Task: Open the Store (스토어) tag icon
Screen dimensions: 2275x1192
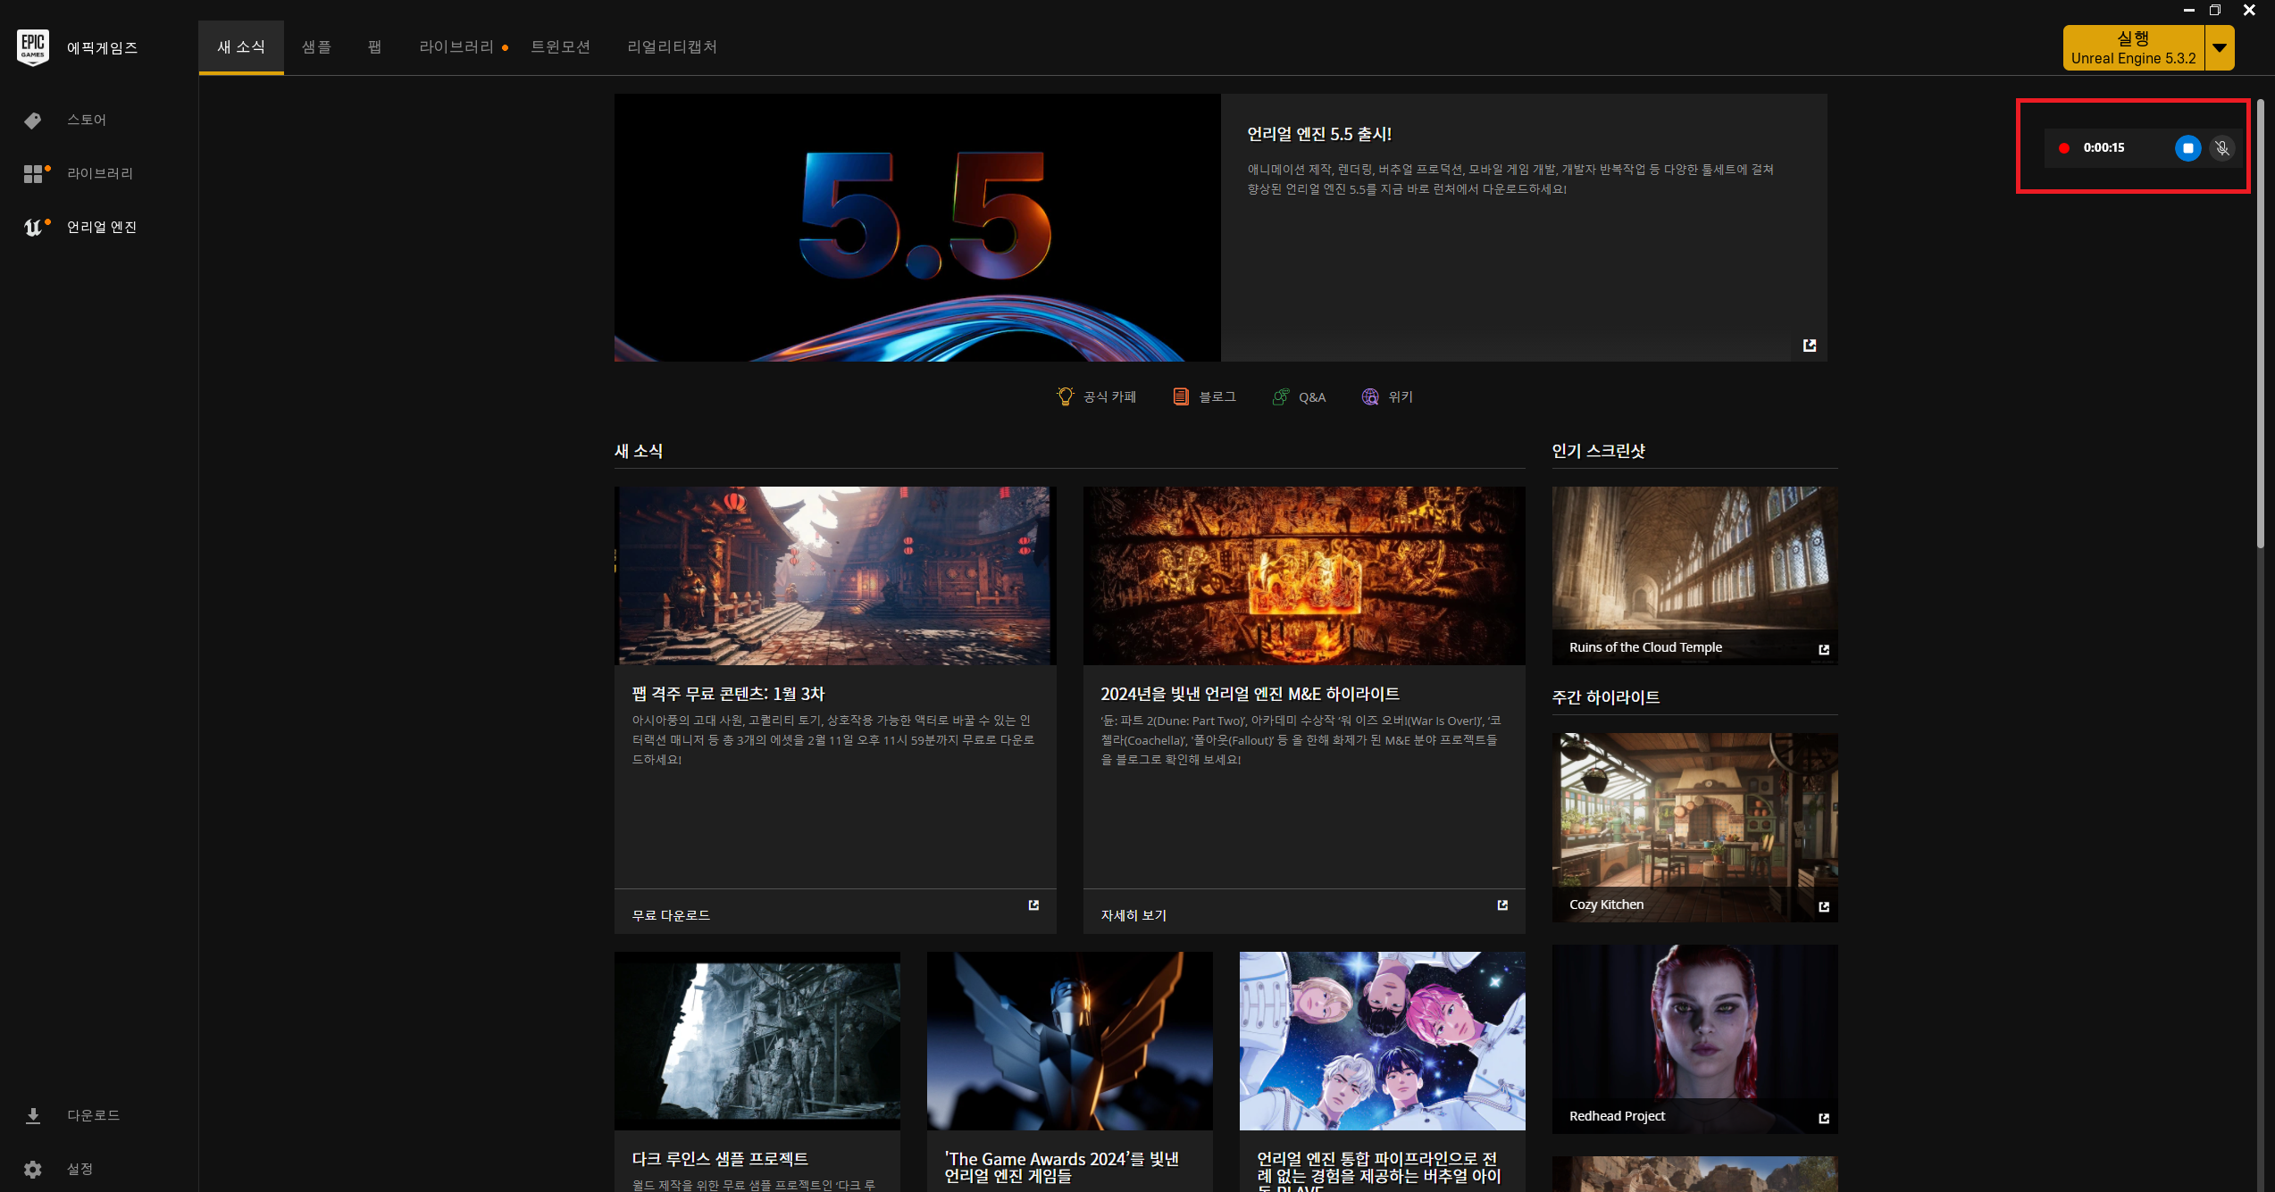Action: [x=33, y=121]
